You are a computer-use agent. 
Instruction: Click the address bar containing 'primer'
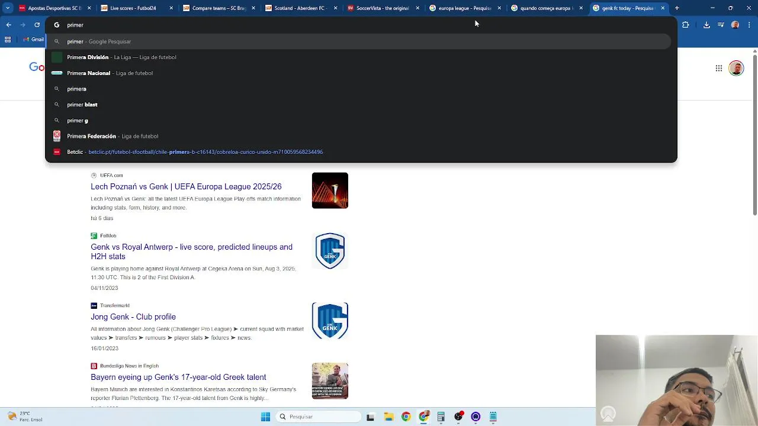click(x=361, y=25)
